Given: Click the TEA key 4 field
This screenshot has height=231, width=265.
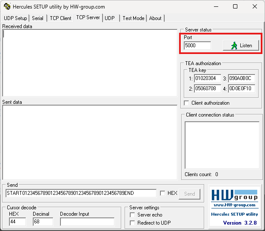Looking at the screenshot, I should pyautogui.click(x=241, y=88).
